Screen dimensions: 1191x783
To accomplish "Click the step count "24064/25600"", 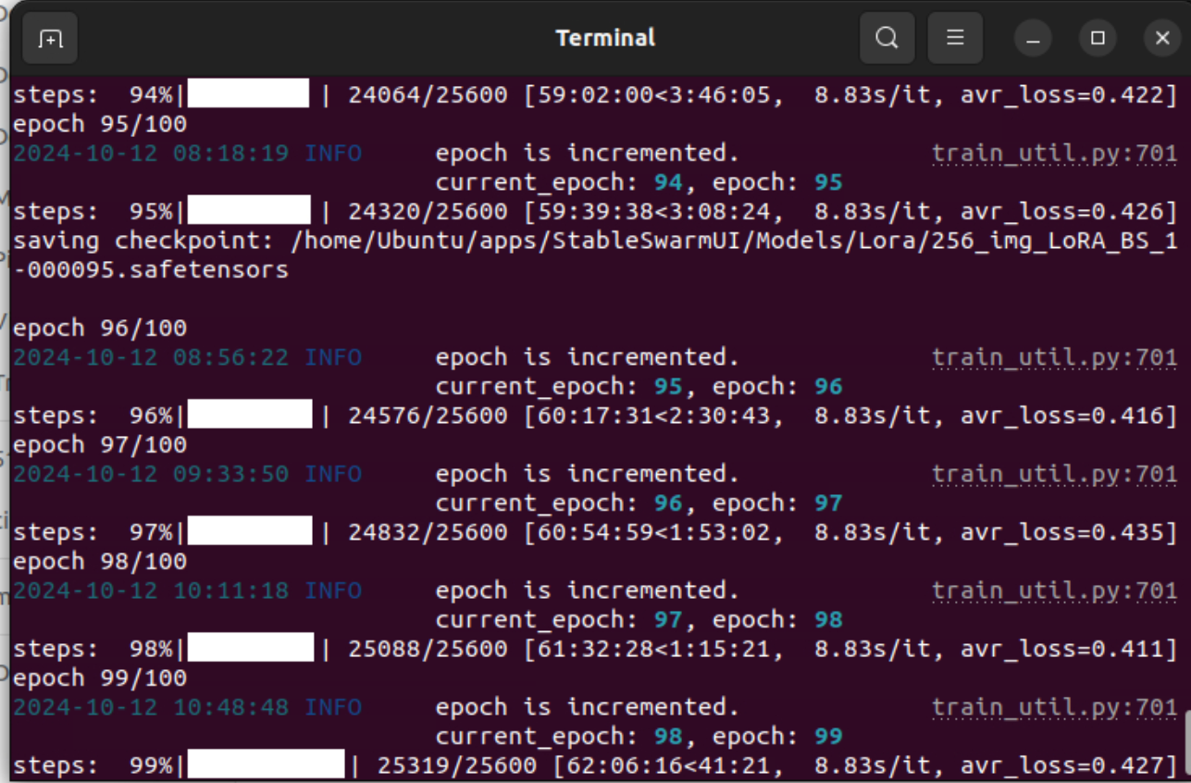I will (x=428, y=94).
